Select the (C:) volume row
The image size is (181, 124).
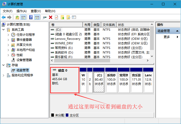[x=100, y=30]
